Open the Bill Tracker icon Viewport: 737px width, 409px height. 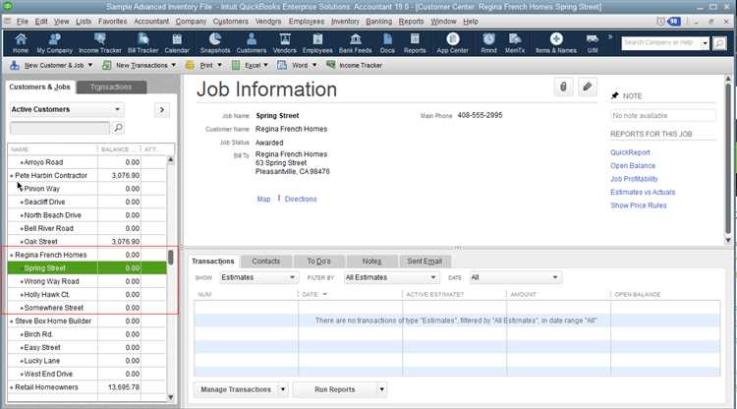pos(142,43)
